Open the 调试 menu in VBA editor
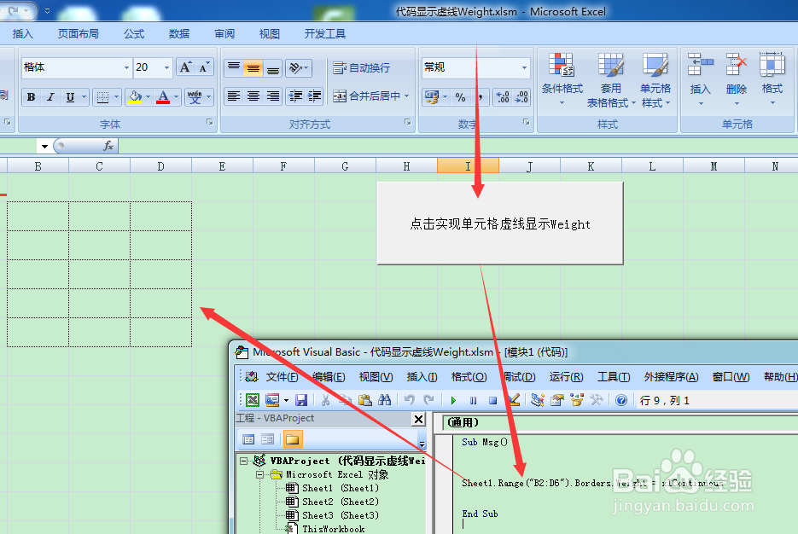798x534 pixels. coord(519,377)
